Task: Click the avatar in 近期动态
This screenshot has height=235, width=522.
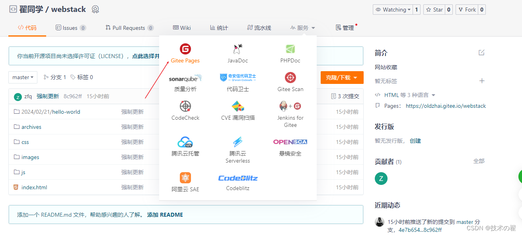Action: point(380,222)
